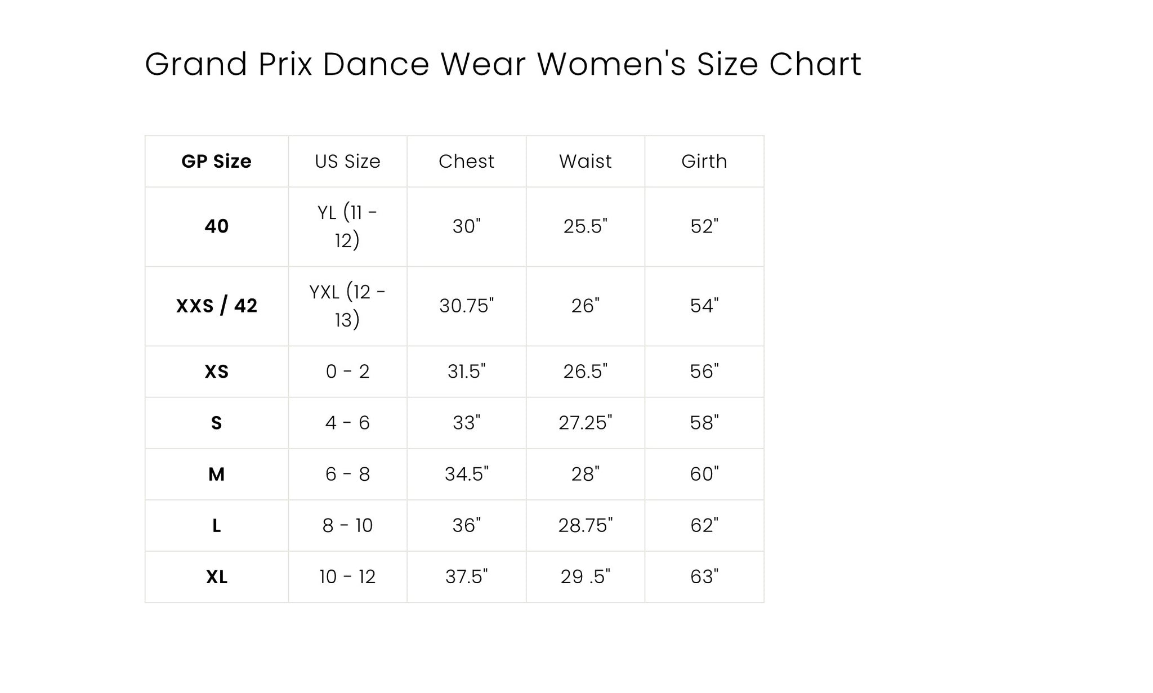Click the 27.25" waist measurement cell
The height and width of the screenshot is (693, 1153).
click(x=586, y=423)
